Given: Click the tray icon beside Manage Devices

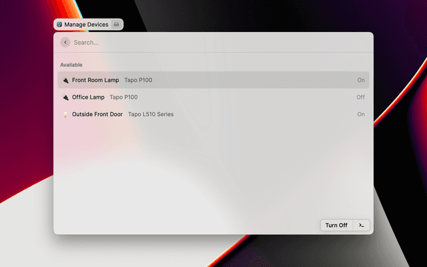Looking at the screenshot, I should coord(116,25).
